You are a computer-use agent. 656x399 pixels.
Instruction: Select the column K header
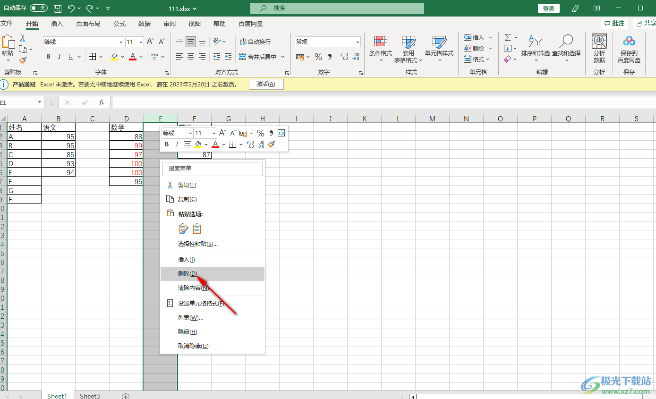(x=365, y=119)
